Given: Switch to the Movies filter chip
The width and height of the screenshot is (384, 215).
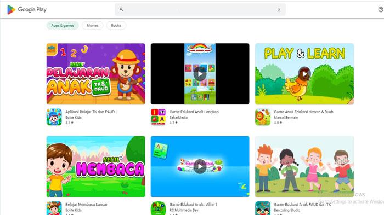Looking at the screenshot, I should tap(93, 25).
